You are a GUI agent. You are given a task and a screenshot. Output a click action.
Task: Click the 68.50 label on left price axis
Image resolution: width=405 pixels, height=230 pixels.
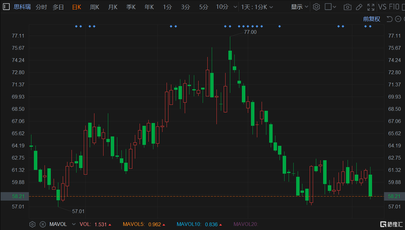coord(18,109)
